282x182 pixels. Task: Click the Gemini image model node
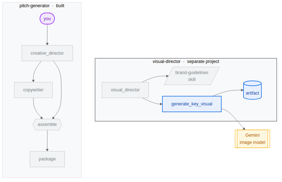pos(253,139)
